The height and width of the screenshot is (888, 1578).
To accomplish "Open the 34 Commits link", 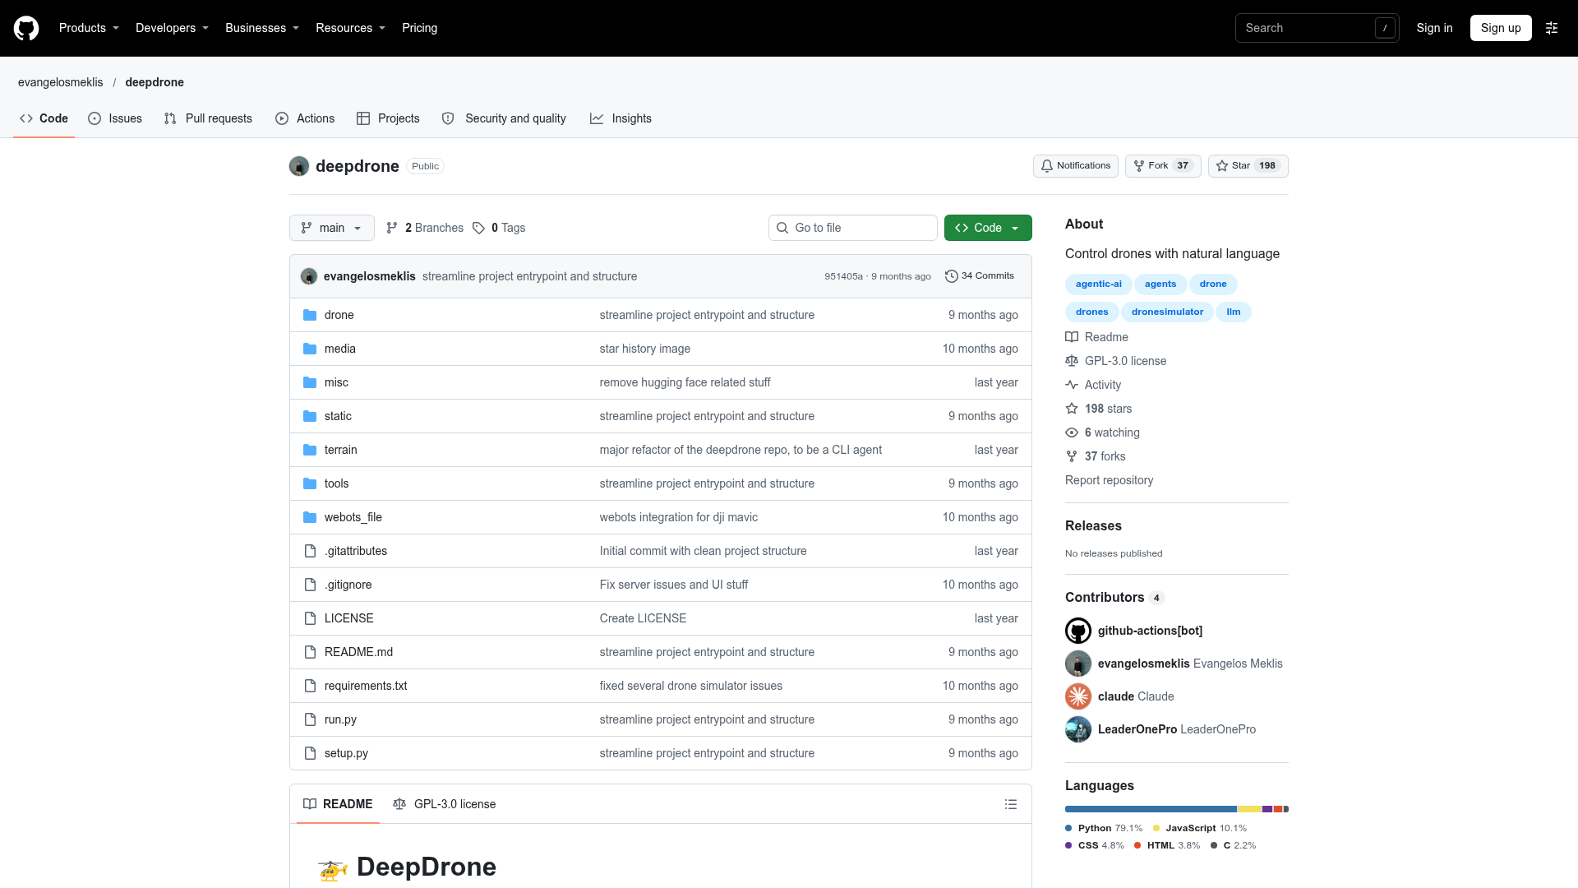I will click(x=980, y=276).
